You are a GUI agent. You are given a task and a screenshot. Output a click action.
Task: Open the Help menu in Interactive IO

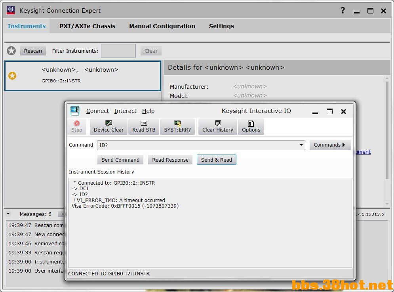(148, 111)
